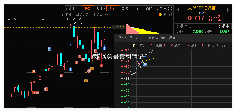Close the 分时 intraday popup
This screenshot has width=236, height=112.
click(x=132, y=51)
